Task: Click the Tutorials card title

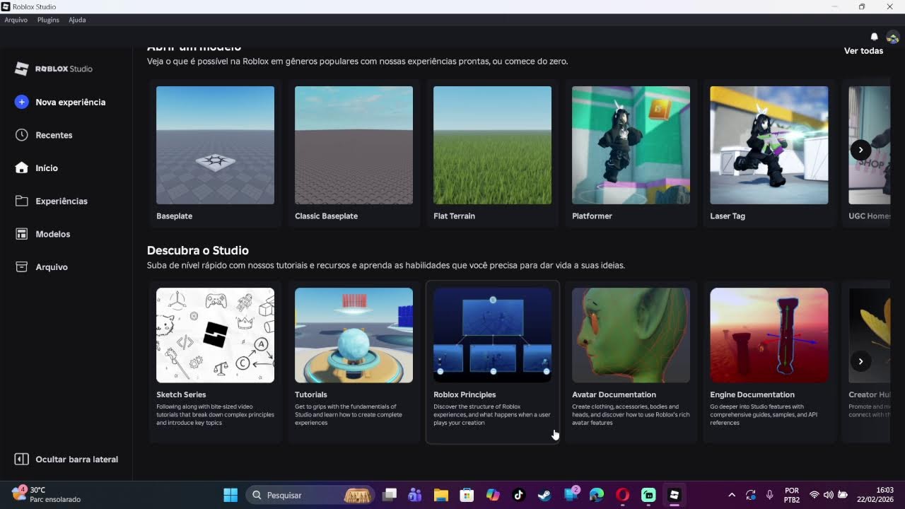Action: click(311, 394)
